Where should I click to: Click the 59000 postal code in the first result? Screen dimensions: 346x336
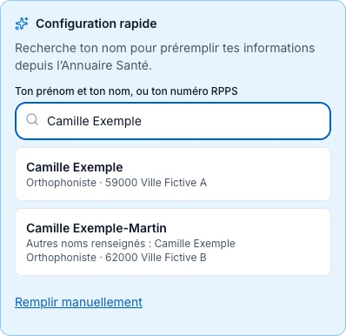[x=121, y=183]
